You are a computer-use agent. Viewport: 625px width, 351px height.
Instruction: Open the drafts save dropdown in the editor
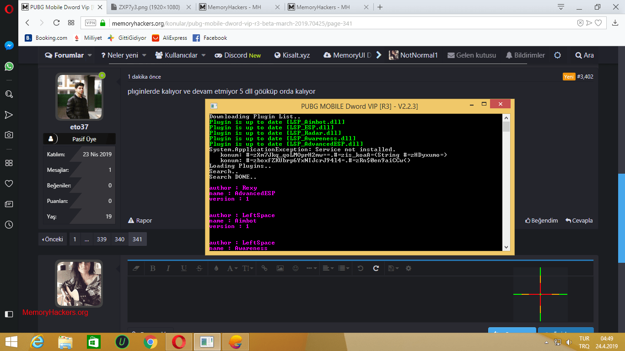click(x=393, y=268)
